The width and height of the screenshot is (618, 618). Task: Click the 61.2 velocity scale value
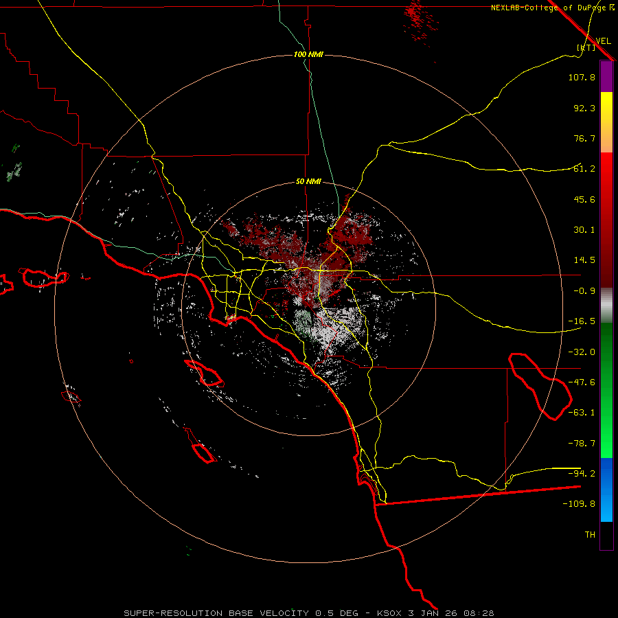pyautogui.click(x=584, y=169)
